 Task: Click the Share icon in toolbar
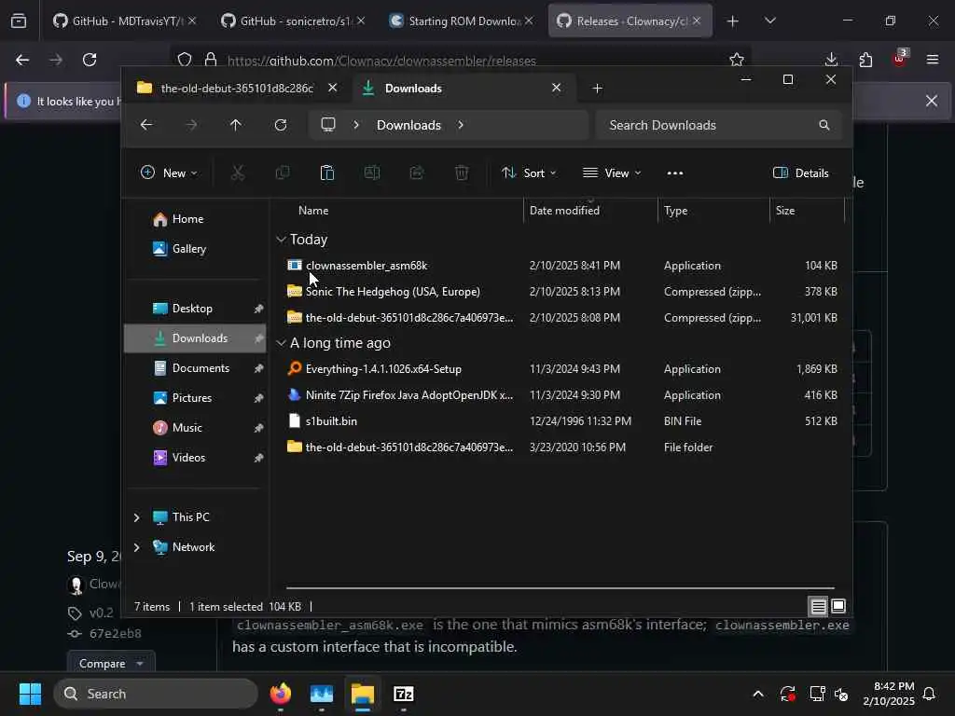417,172
